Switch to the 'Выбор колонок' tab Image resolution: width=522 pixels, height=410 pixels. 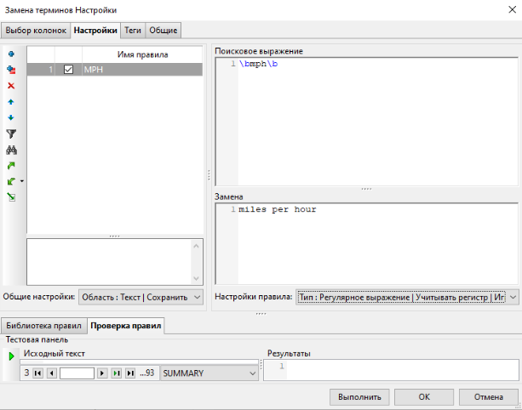tap(35, 31)
